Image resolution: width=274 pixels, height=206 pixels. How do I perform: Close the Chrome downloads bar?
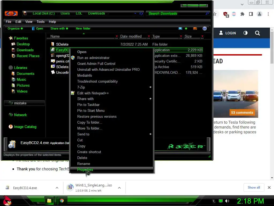click(x=269, y=187)
